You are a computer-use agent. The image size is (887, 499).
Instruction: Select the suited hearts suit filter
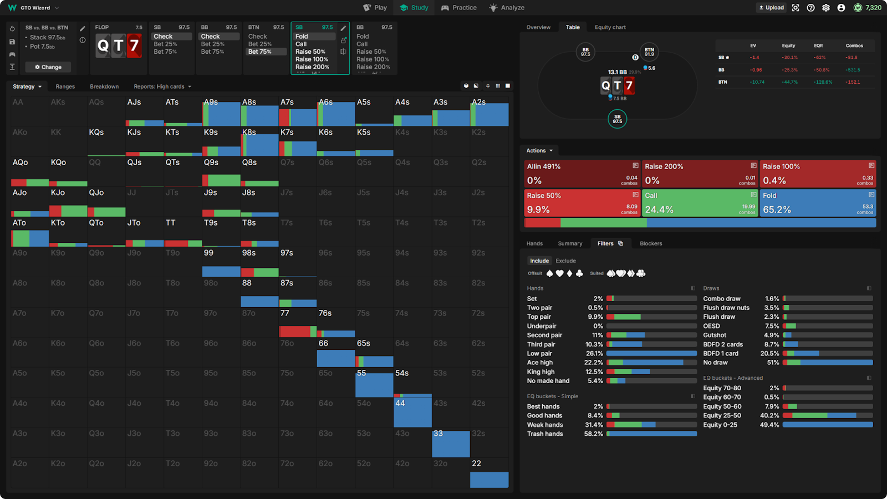pos(621,273)
